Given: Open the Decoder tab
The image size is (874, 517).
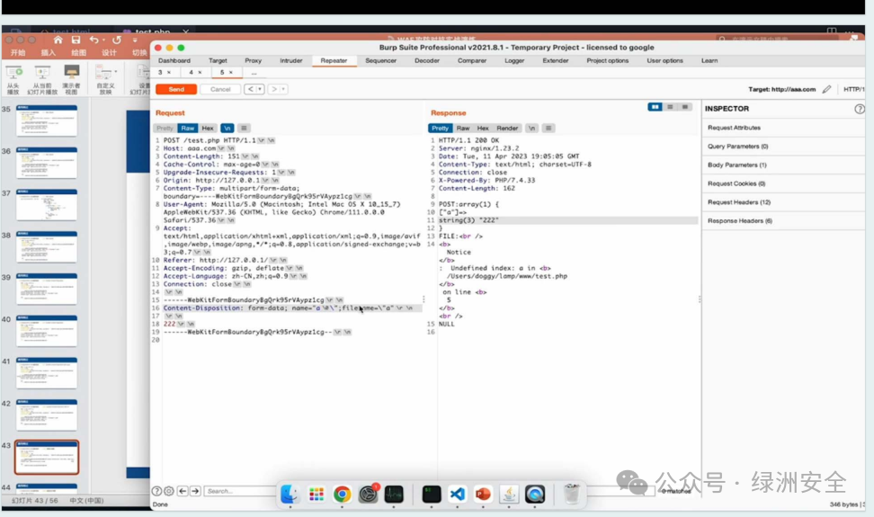Looking at the screenshot, I should (x=427, y=61).
